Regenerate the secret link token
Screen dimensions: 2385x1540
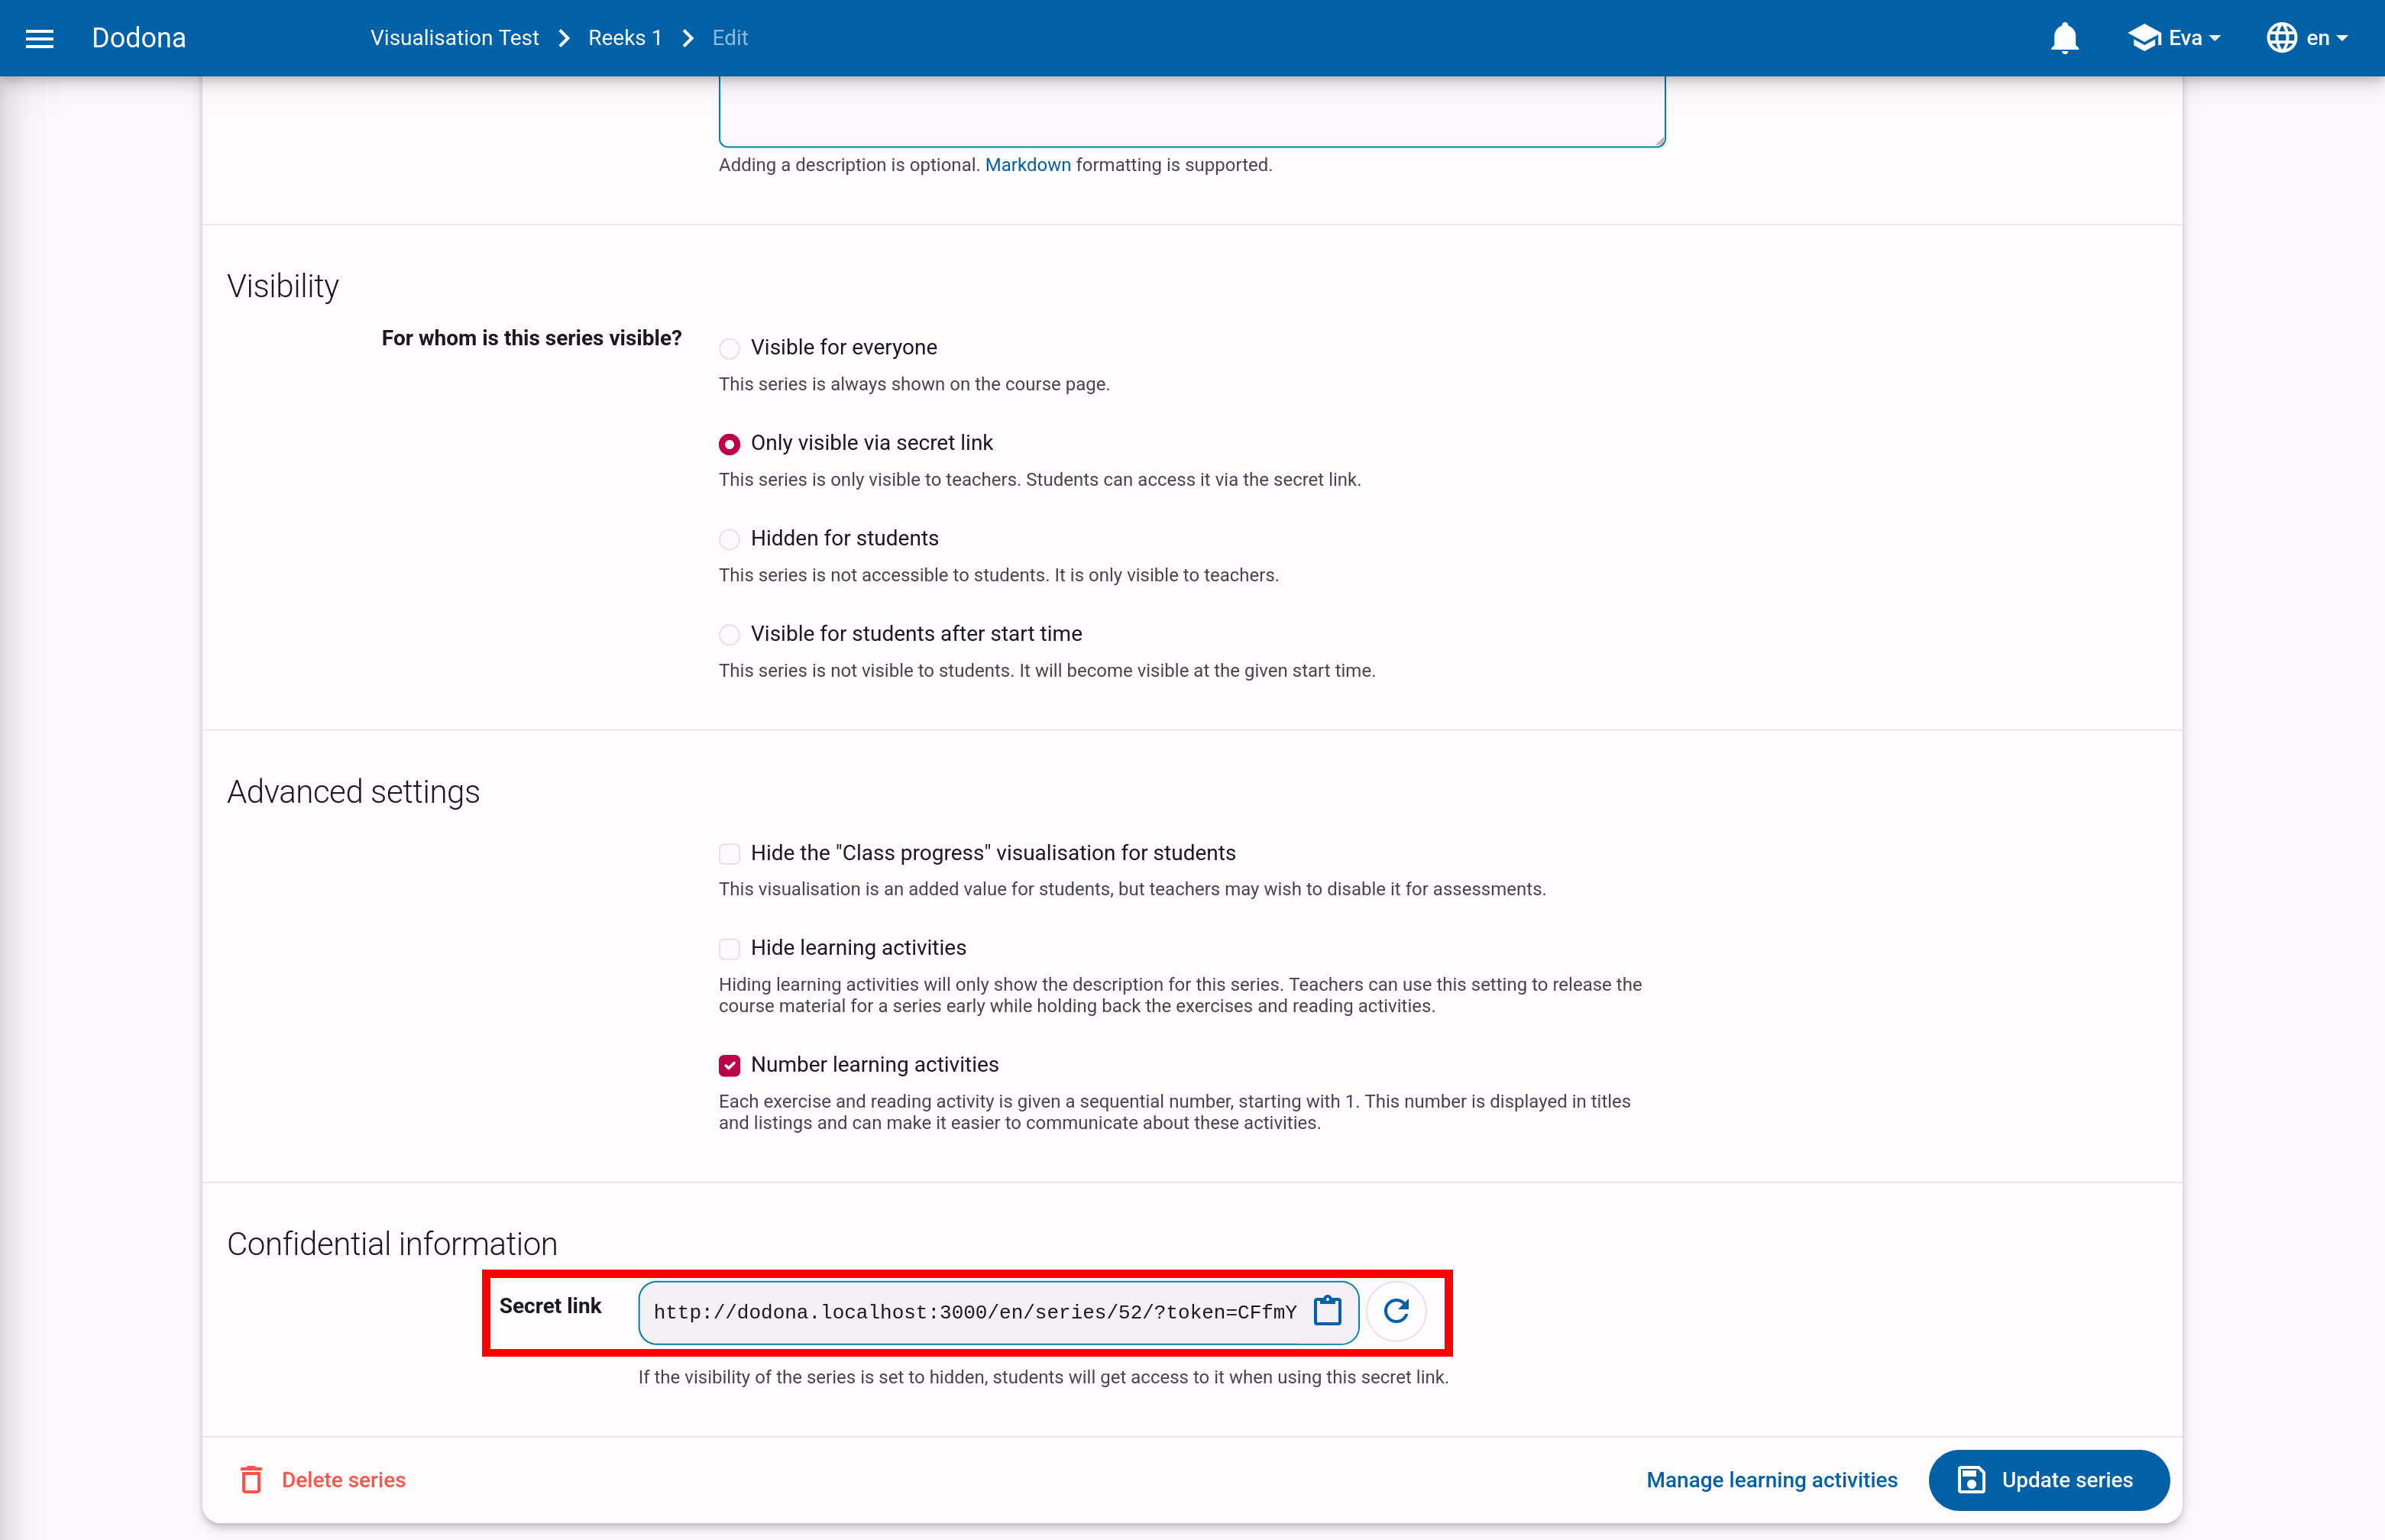coord(1396,1310)
